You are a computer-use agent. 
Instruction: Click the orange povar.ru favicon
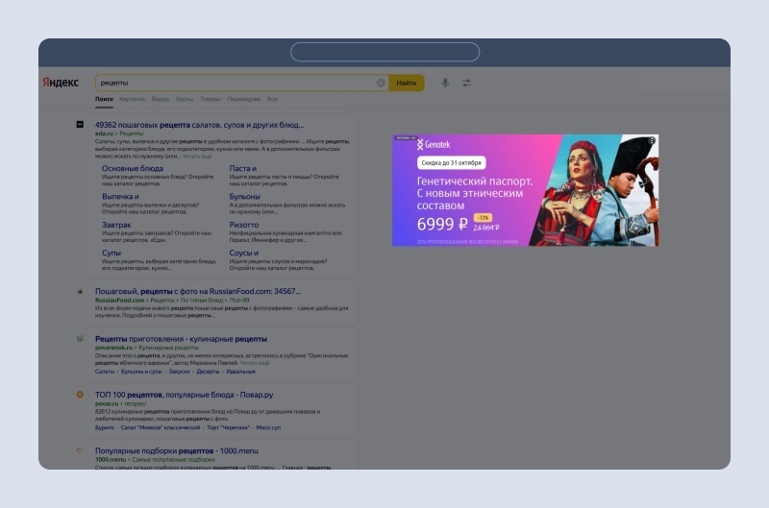pos(80,395)
